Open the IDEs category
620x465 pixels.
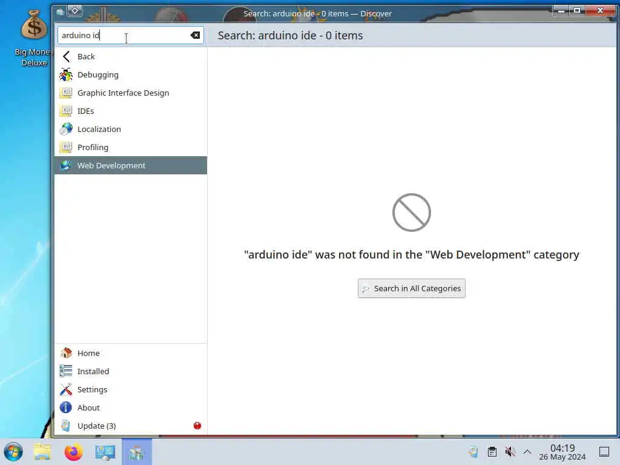(x=131, y=111)
